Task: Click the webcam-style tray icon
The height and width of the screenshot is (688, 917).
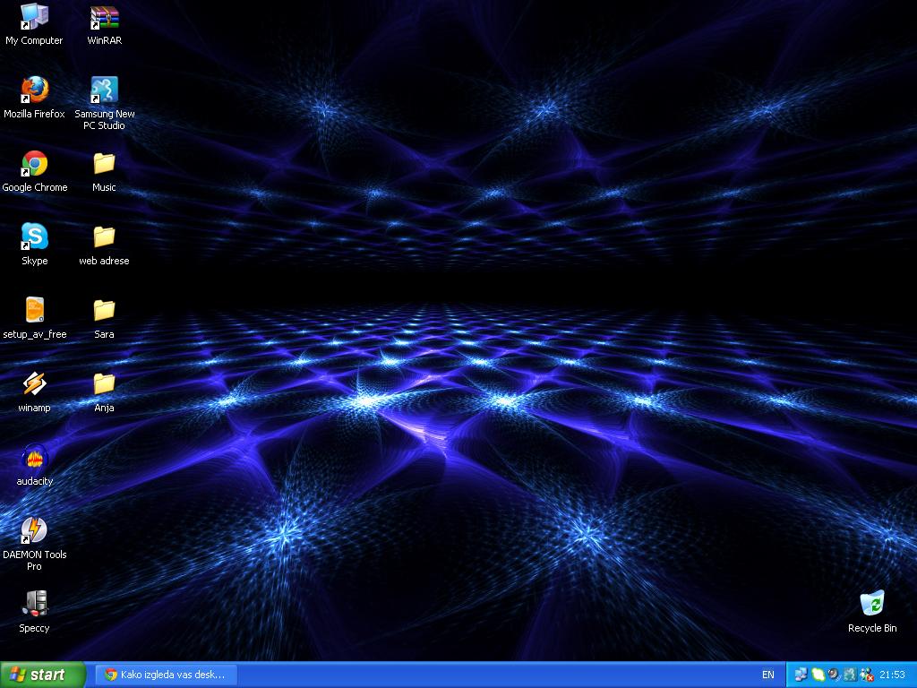Action: click(834, 675)
